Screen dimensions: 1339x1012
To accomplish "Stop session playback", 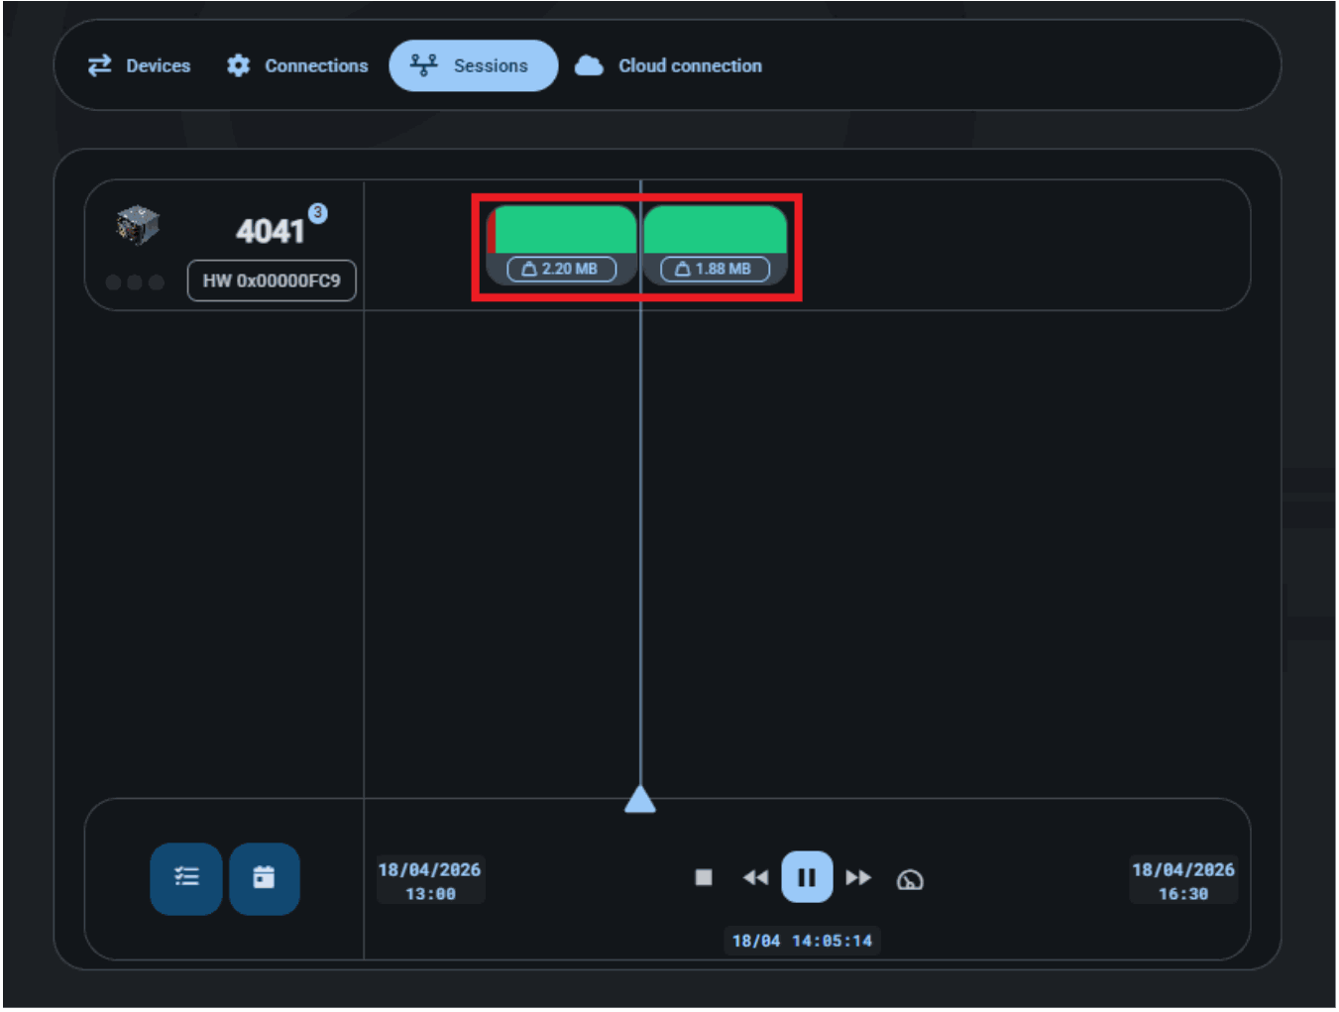I will pyautogui.click(x=704, y=878).
